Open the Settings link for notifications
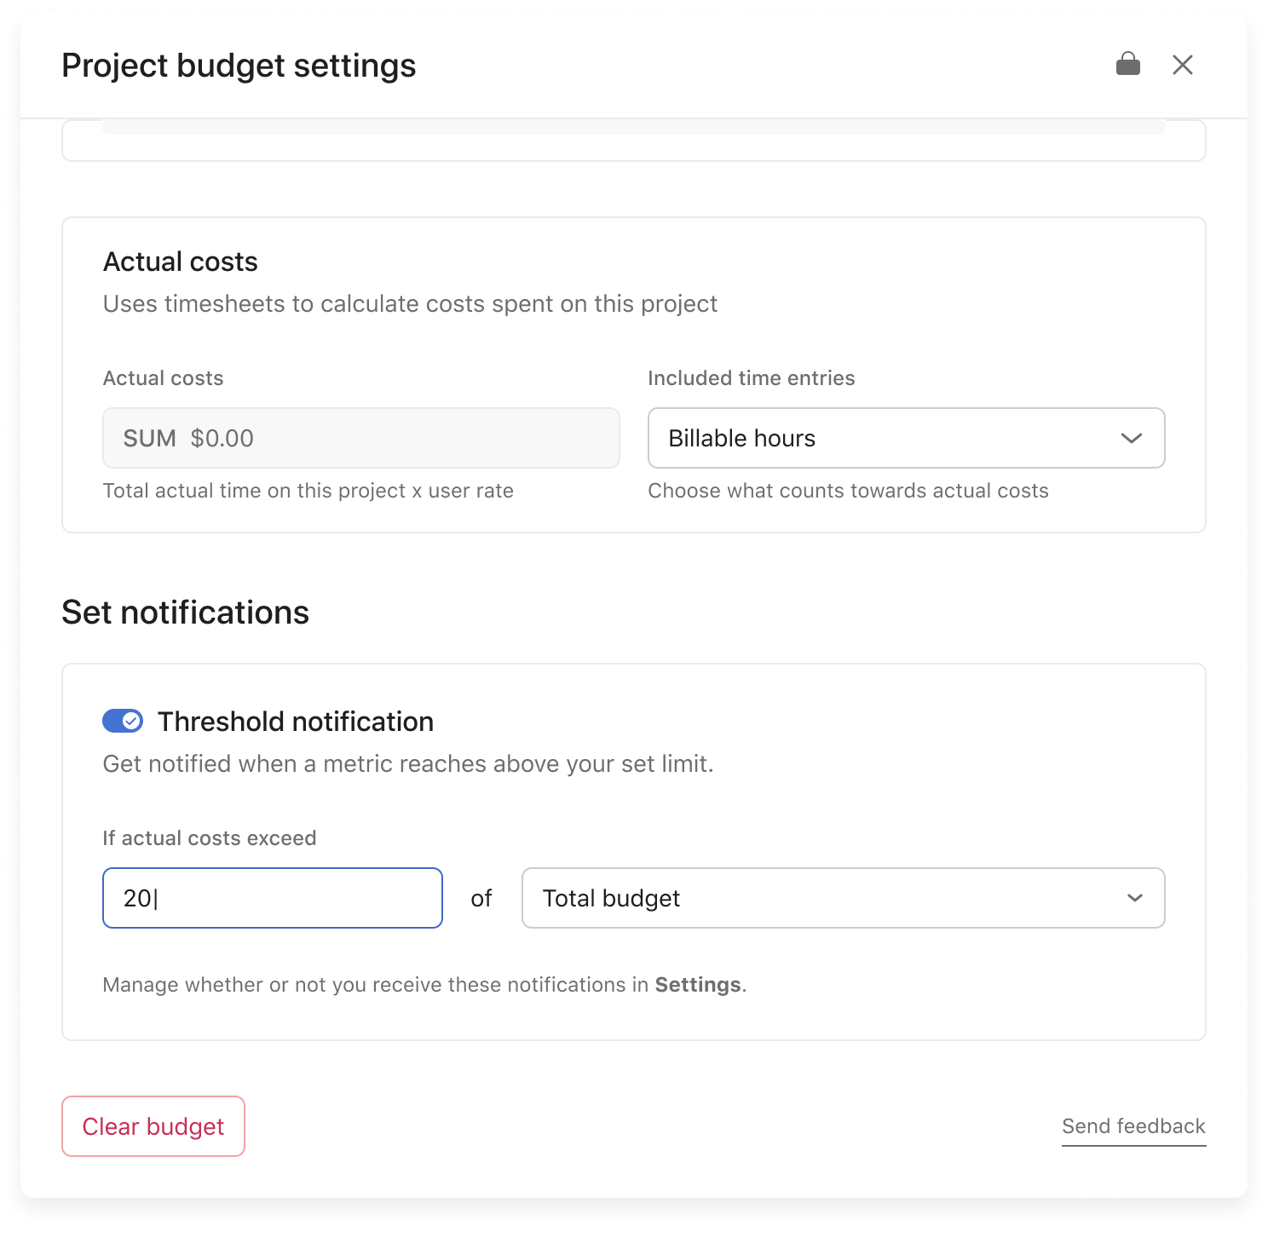1268x1237 pixels. point(697,985)
